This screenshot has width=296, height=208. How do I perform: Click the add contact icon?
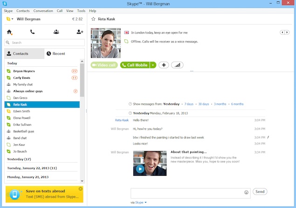[80, 32]
